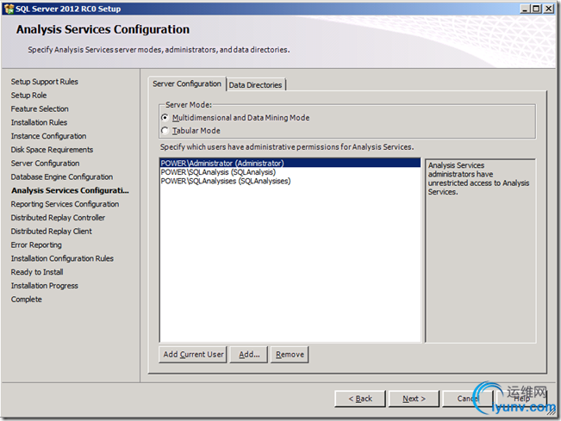Click Distributed Replay Controller step
This screenshot has height=421, width=561.
point(58,218)
